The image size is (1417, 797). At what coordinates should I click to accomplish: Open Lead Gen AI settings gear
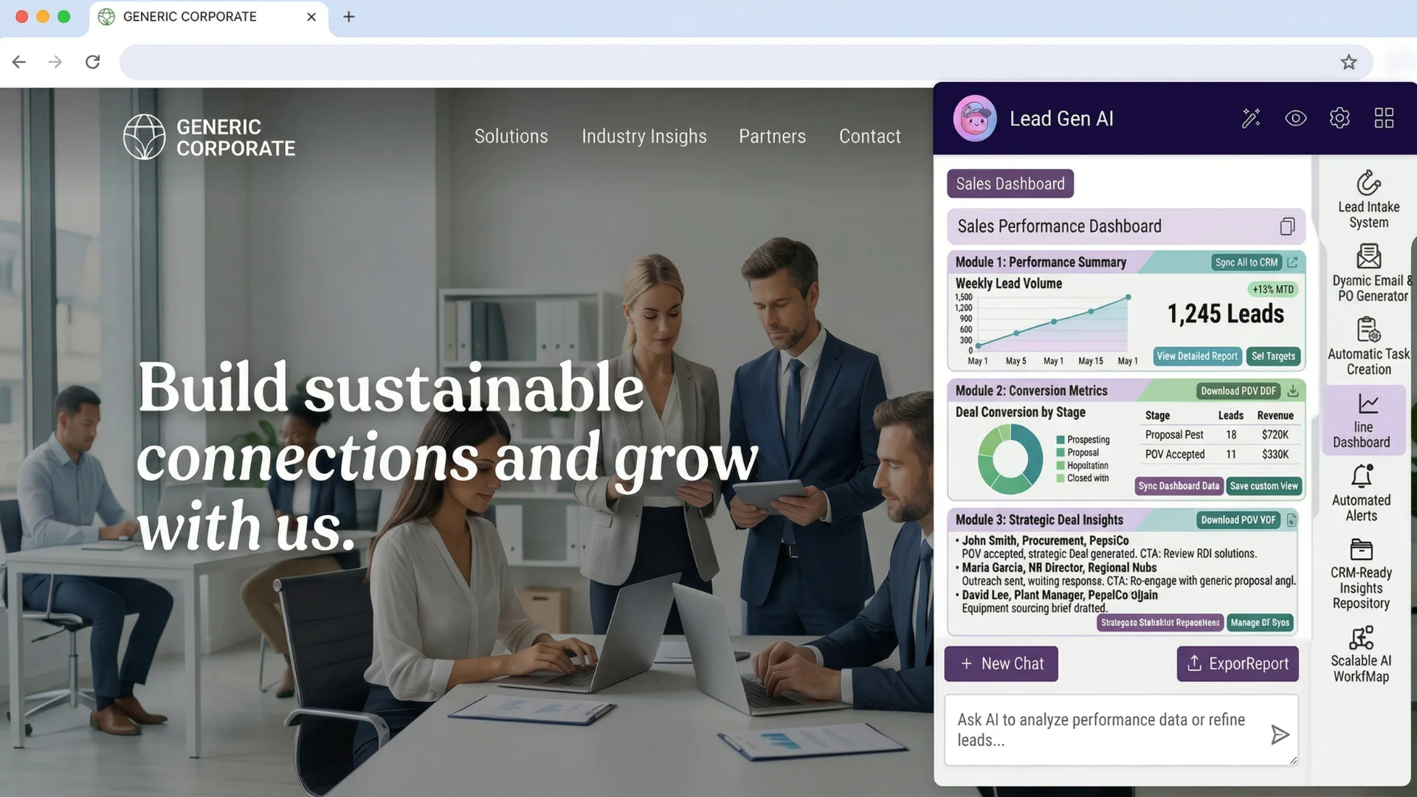1340,118
